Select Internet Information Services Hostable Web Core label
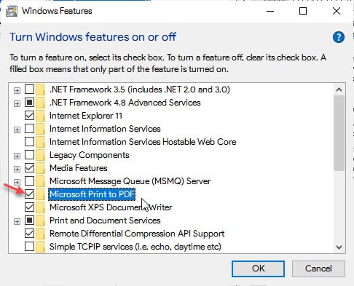The width and height of the screenshot is (354, 286). [x=143, y=142]
